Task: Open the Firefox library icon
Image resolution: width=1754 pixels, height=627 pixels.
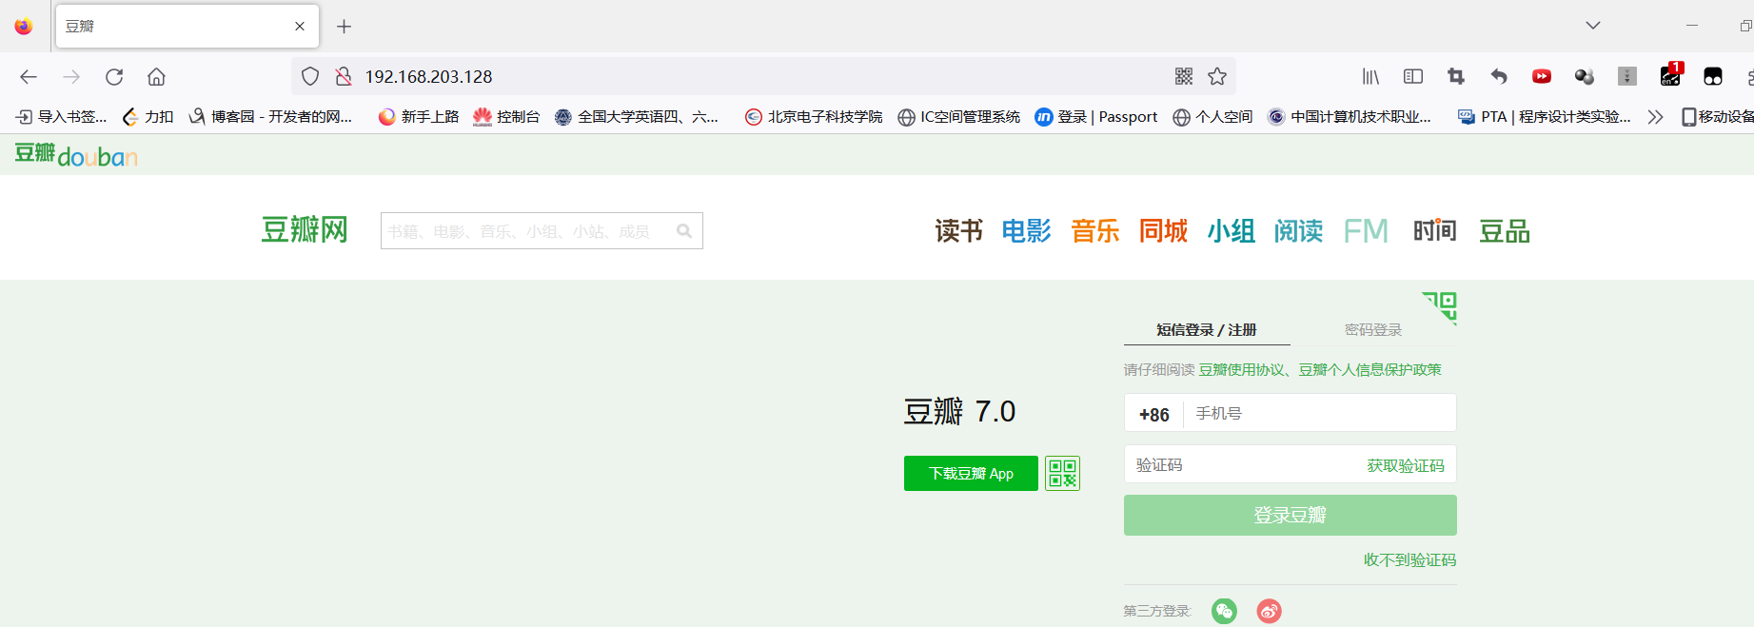Action: pos(1370,76)
